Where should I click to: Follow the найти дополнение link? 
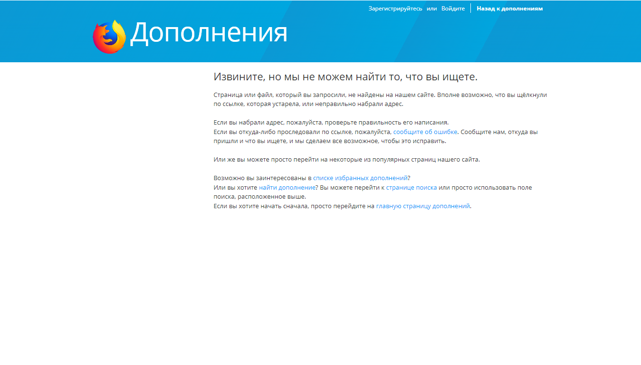tap(287, 188)
